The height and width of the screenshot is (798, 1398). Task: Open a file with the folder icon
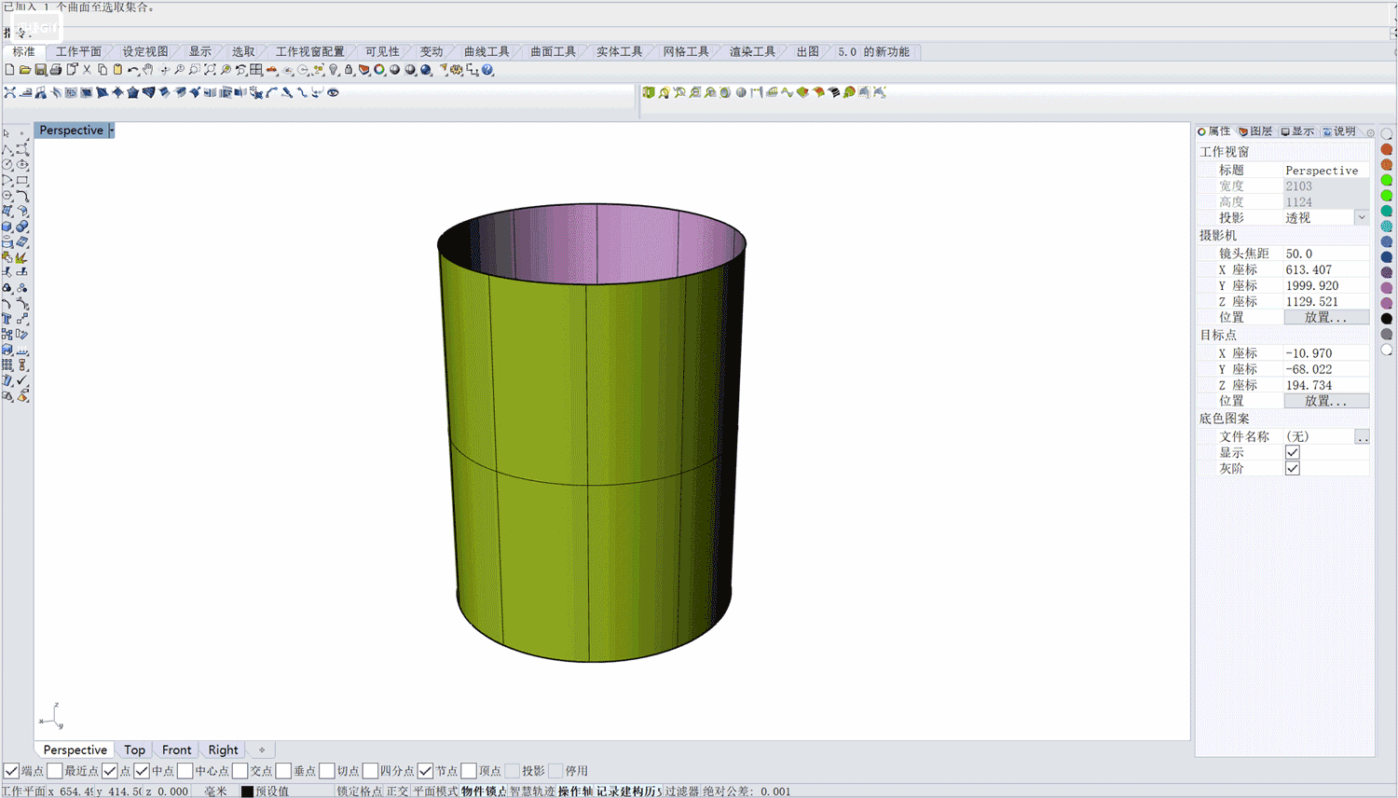pos(25,70)
